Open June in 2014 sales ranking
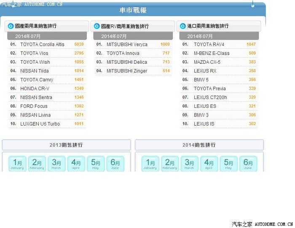295x228 pixels. point(248,164)
